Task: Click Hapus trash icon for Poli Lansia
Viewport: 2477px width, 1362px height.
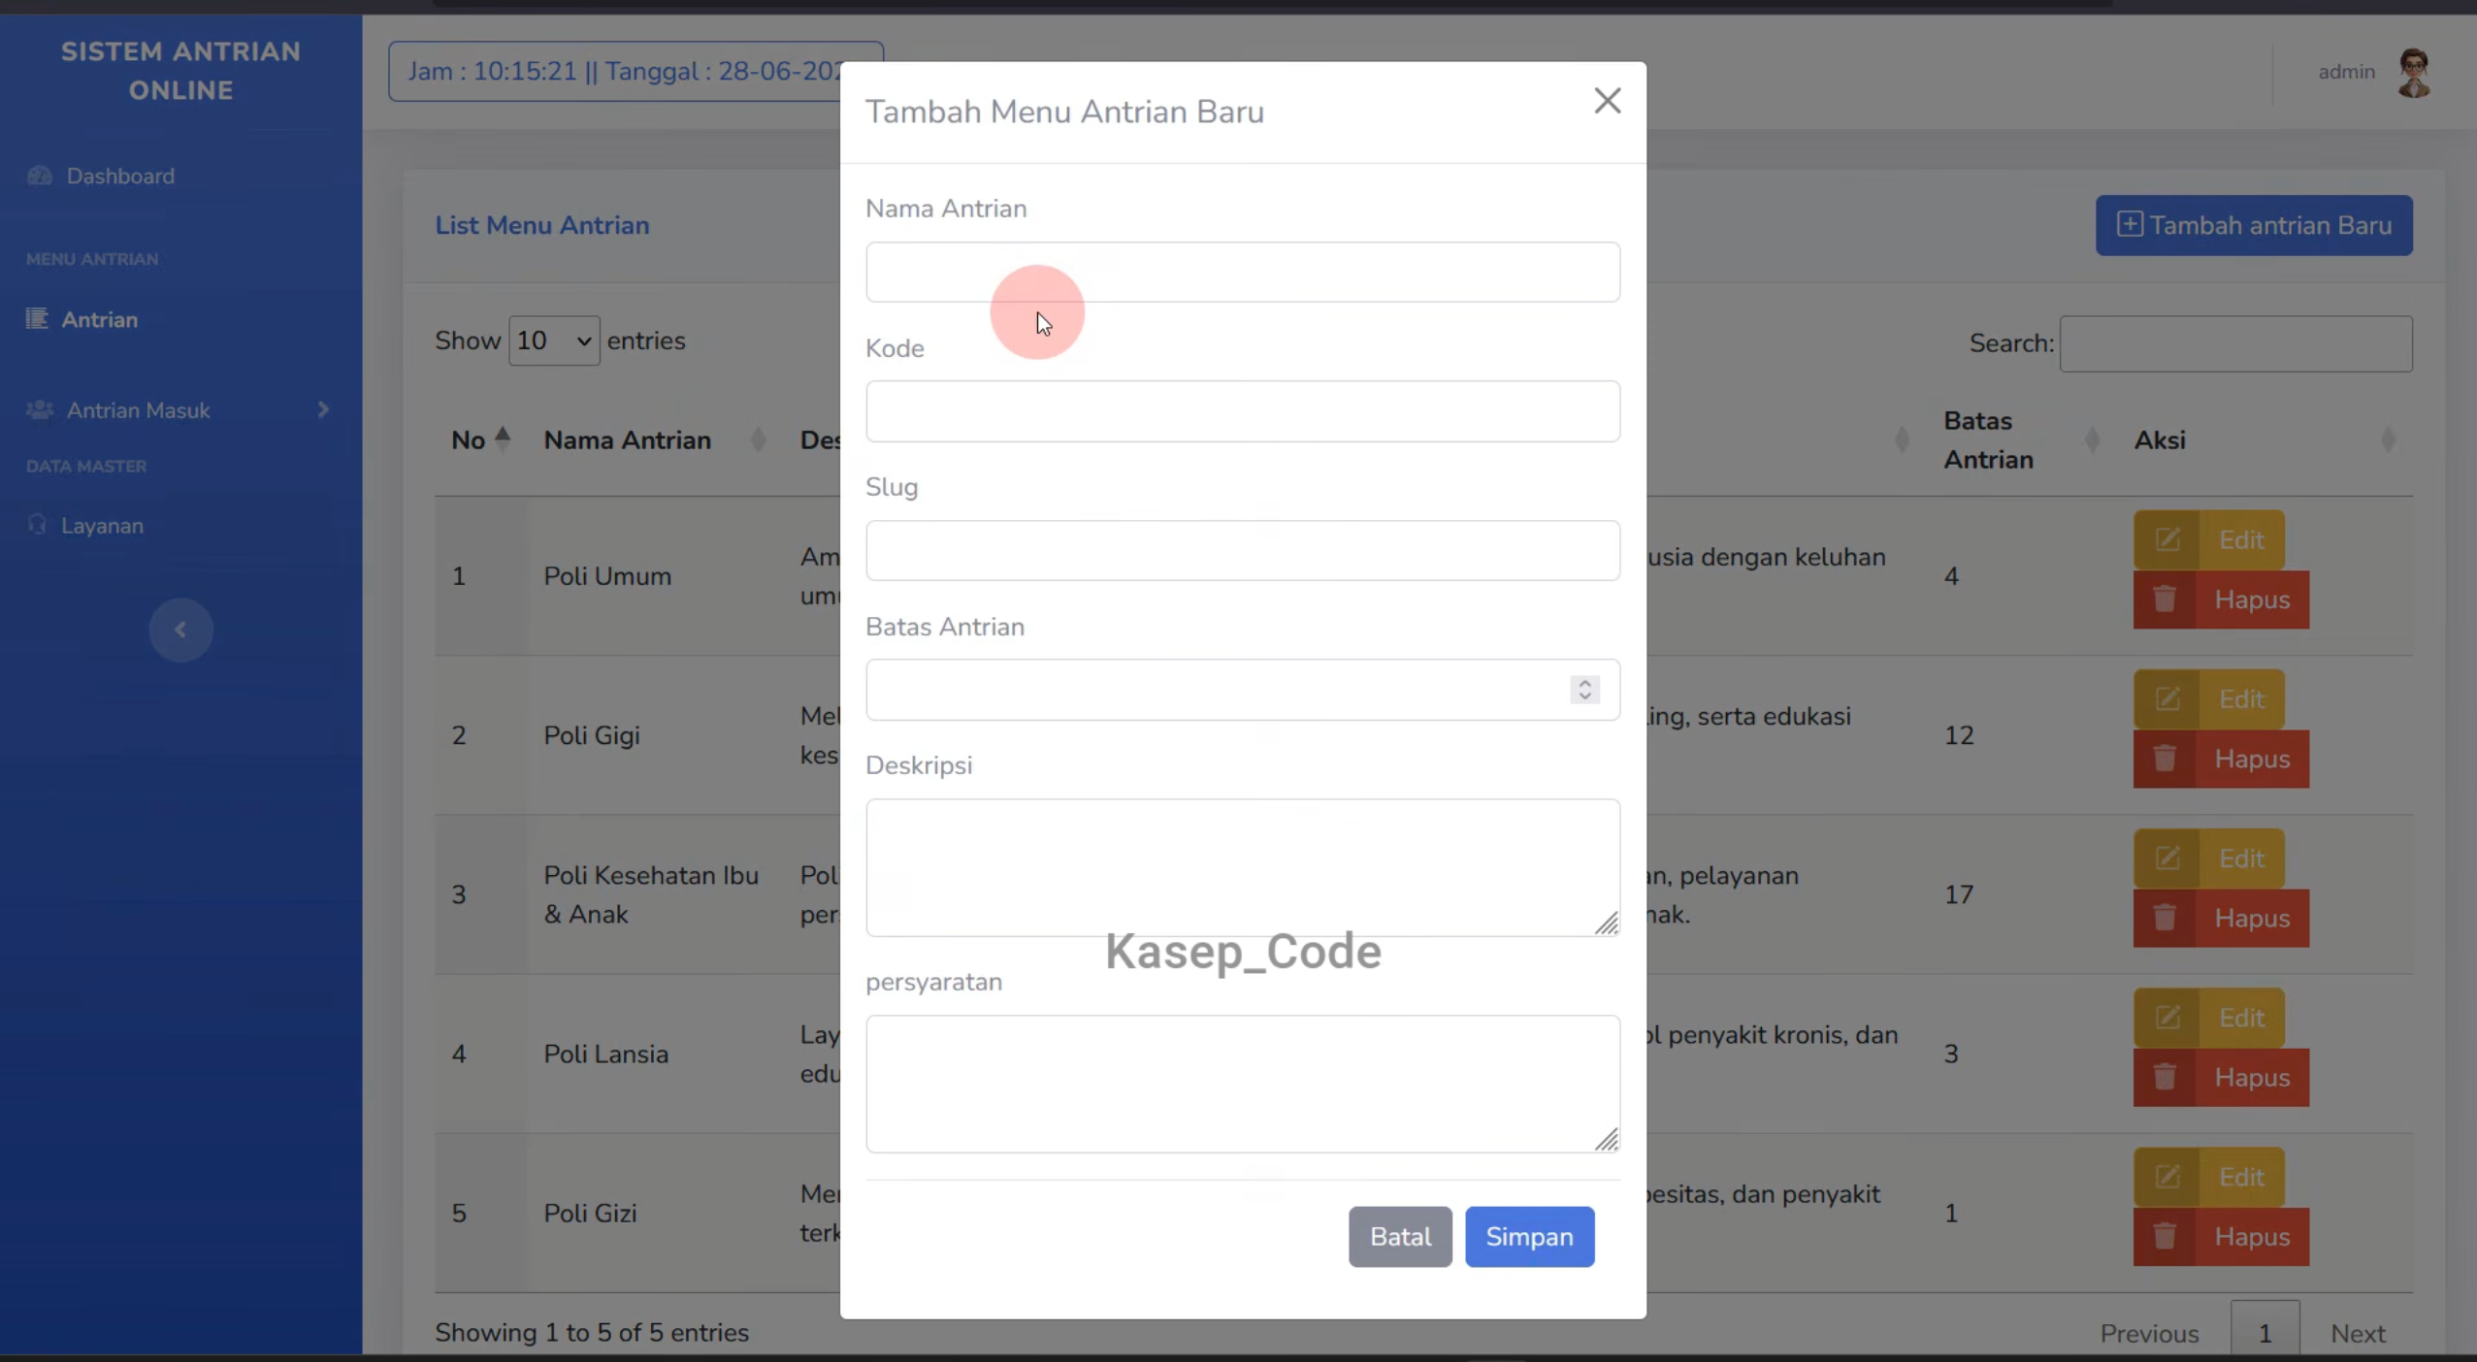Action: coord(2164,1077)
